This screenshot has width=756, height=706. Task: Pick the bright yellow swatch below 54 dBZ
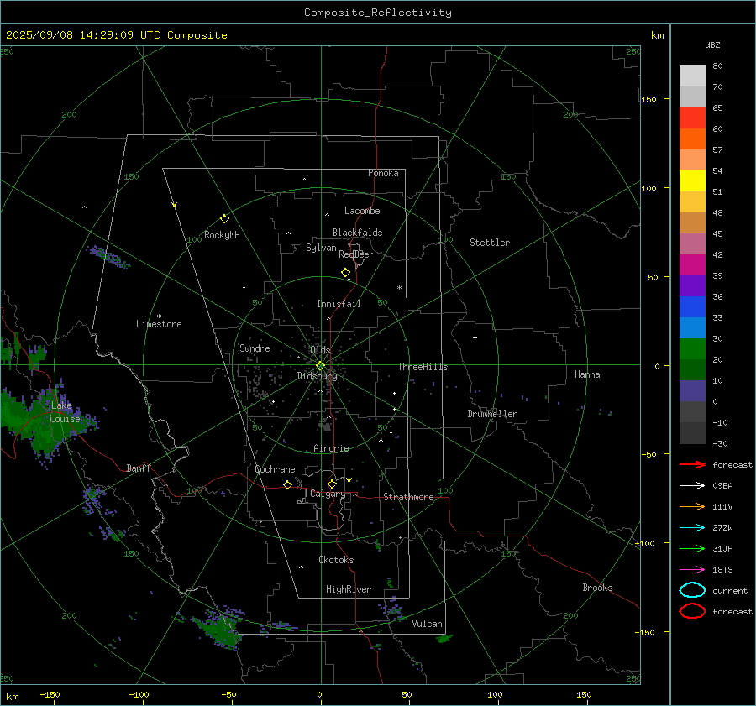[692, 180]
